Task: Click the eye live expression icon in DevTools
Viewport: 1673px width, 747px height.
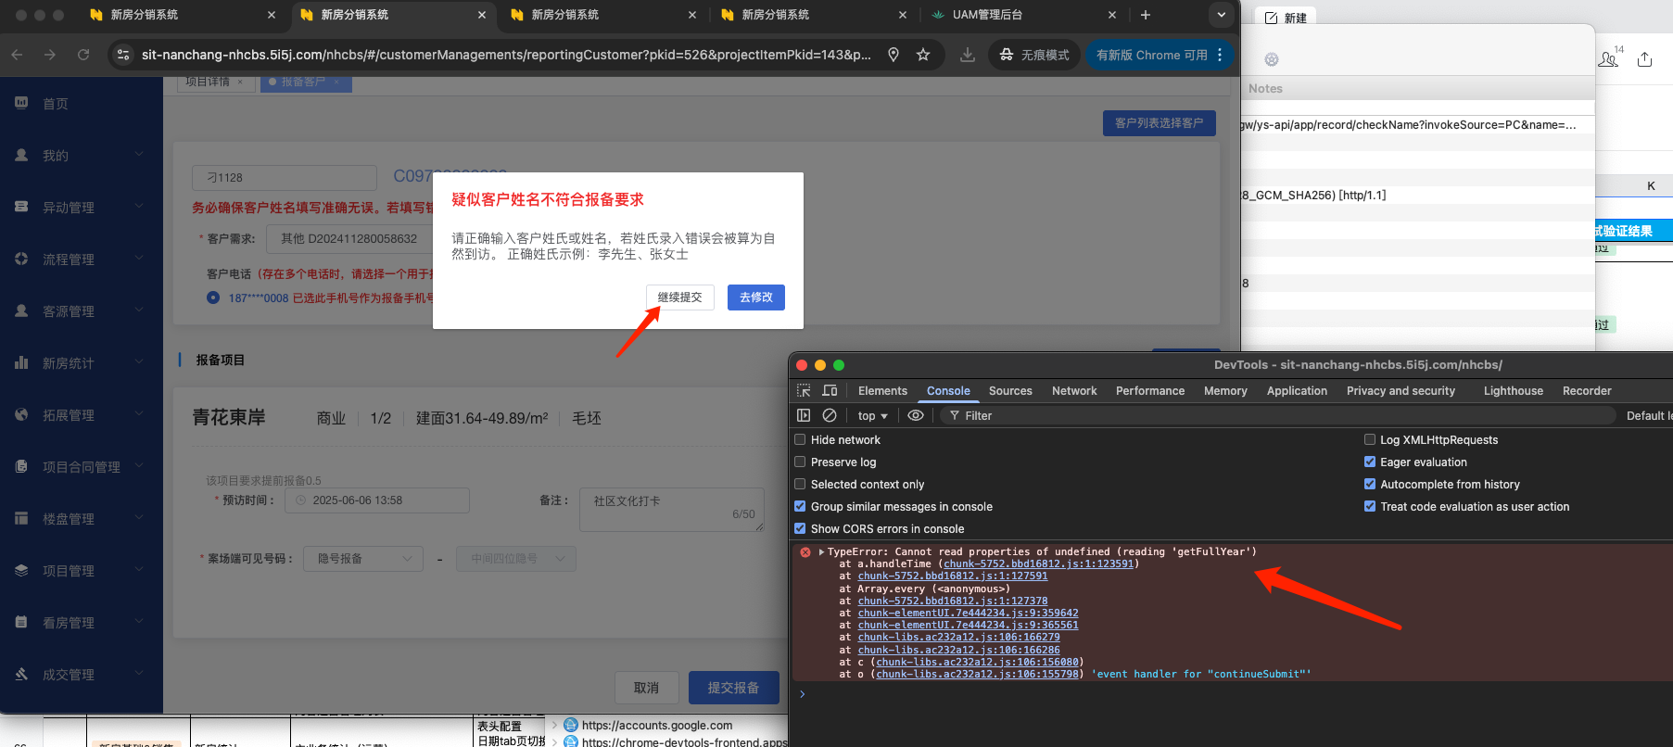Action: (916, 415)
